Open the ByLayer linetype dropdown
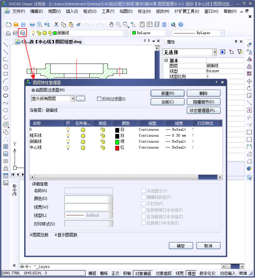Screen dimensions: 255x278 point(222,33)
